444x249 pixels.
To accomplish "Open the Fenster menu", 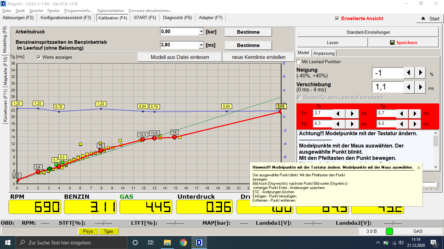I will 54,11.
